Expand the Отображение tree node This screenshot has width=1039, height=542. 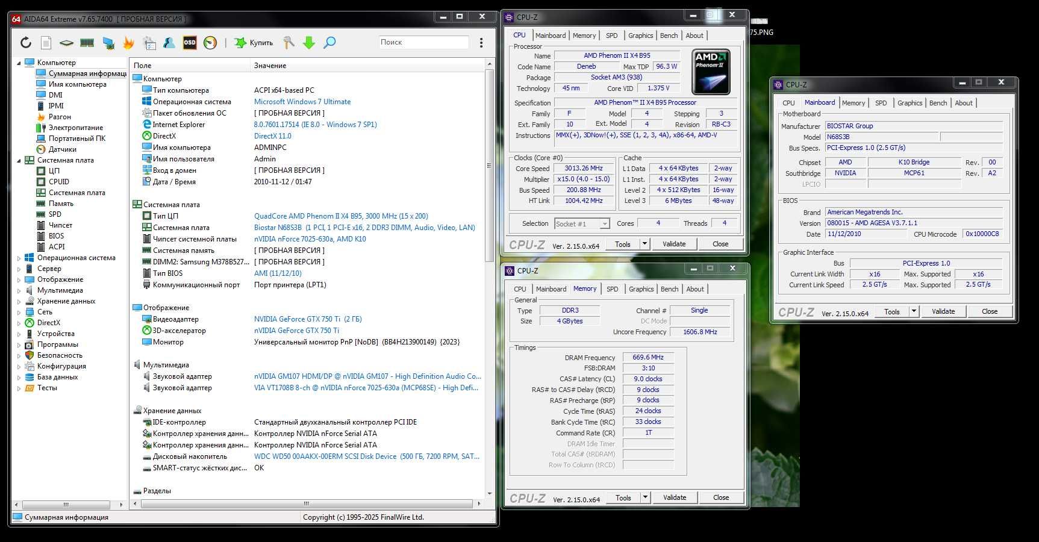[19, 279]
